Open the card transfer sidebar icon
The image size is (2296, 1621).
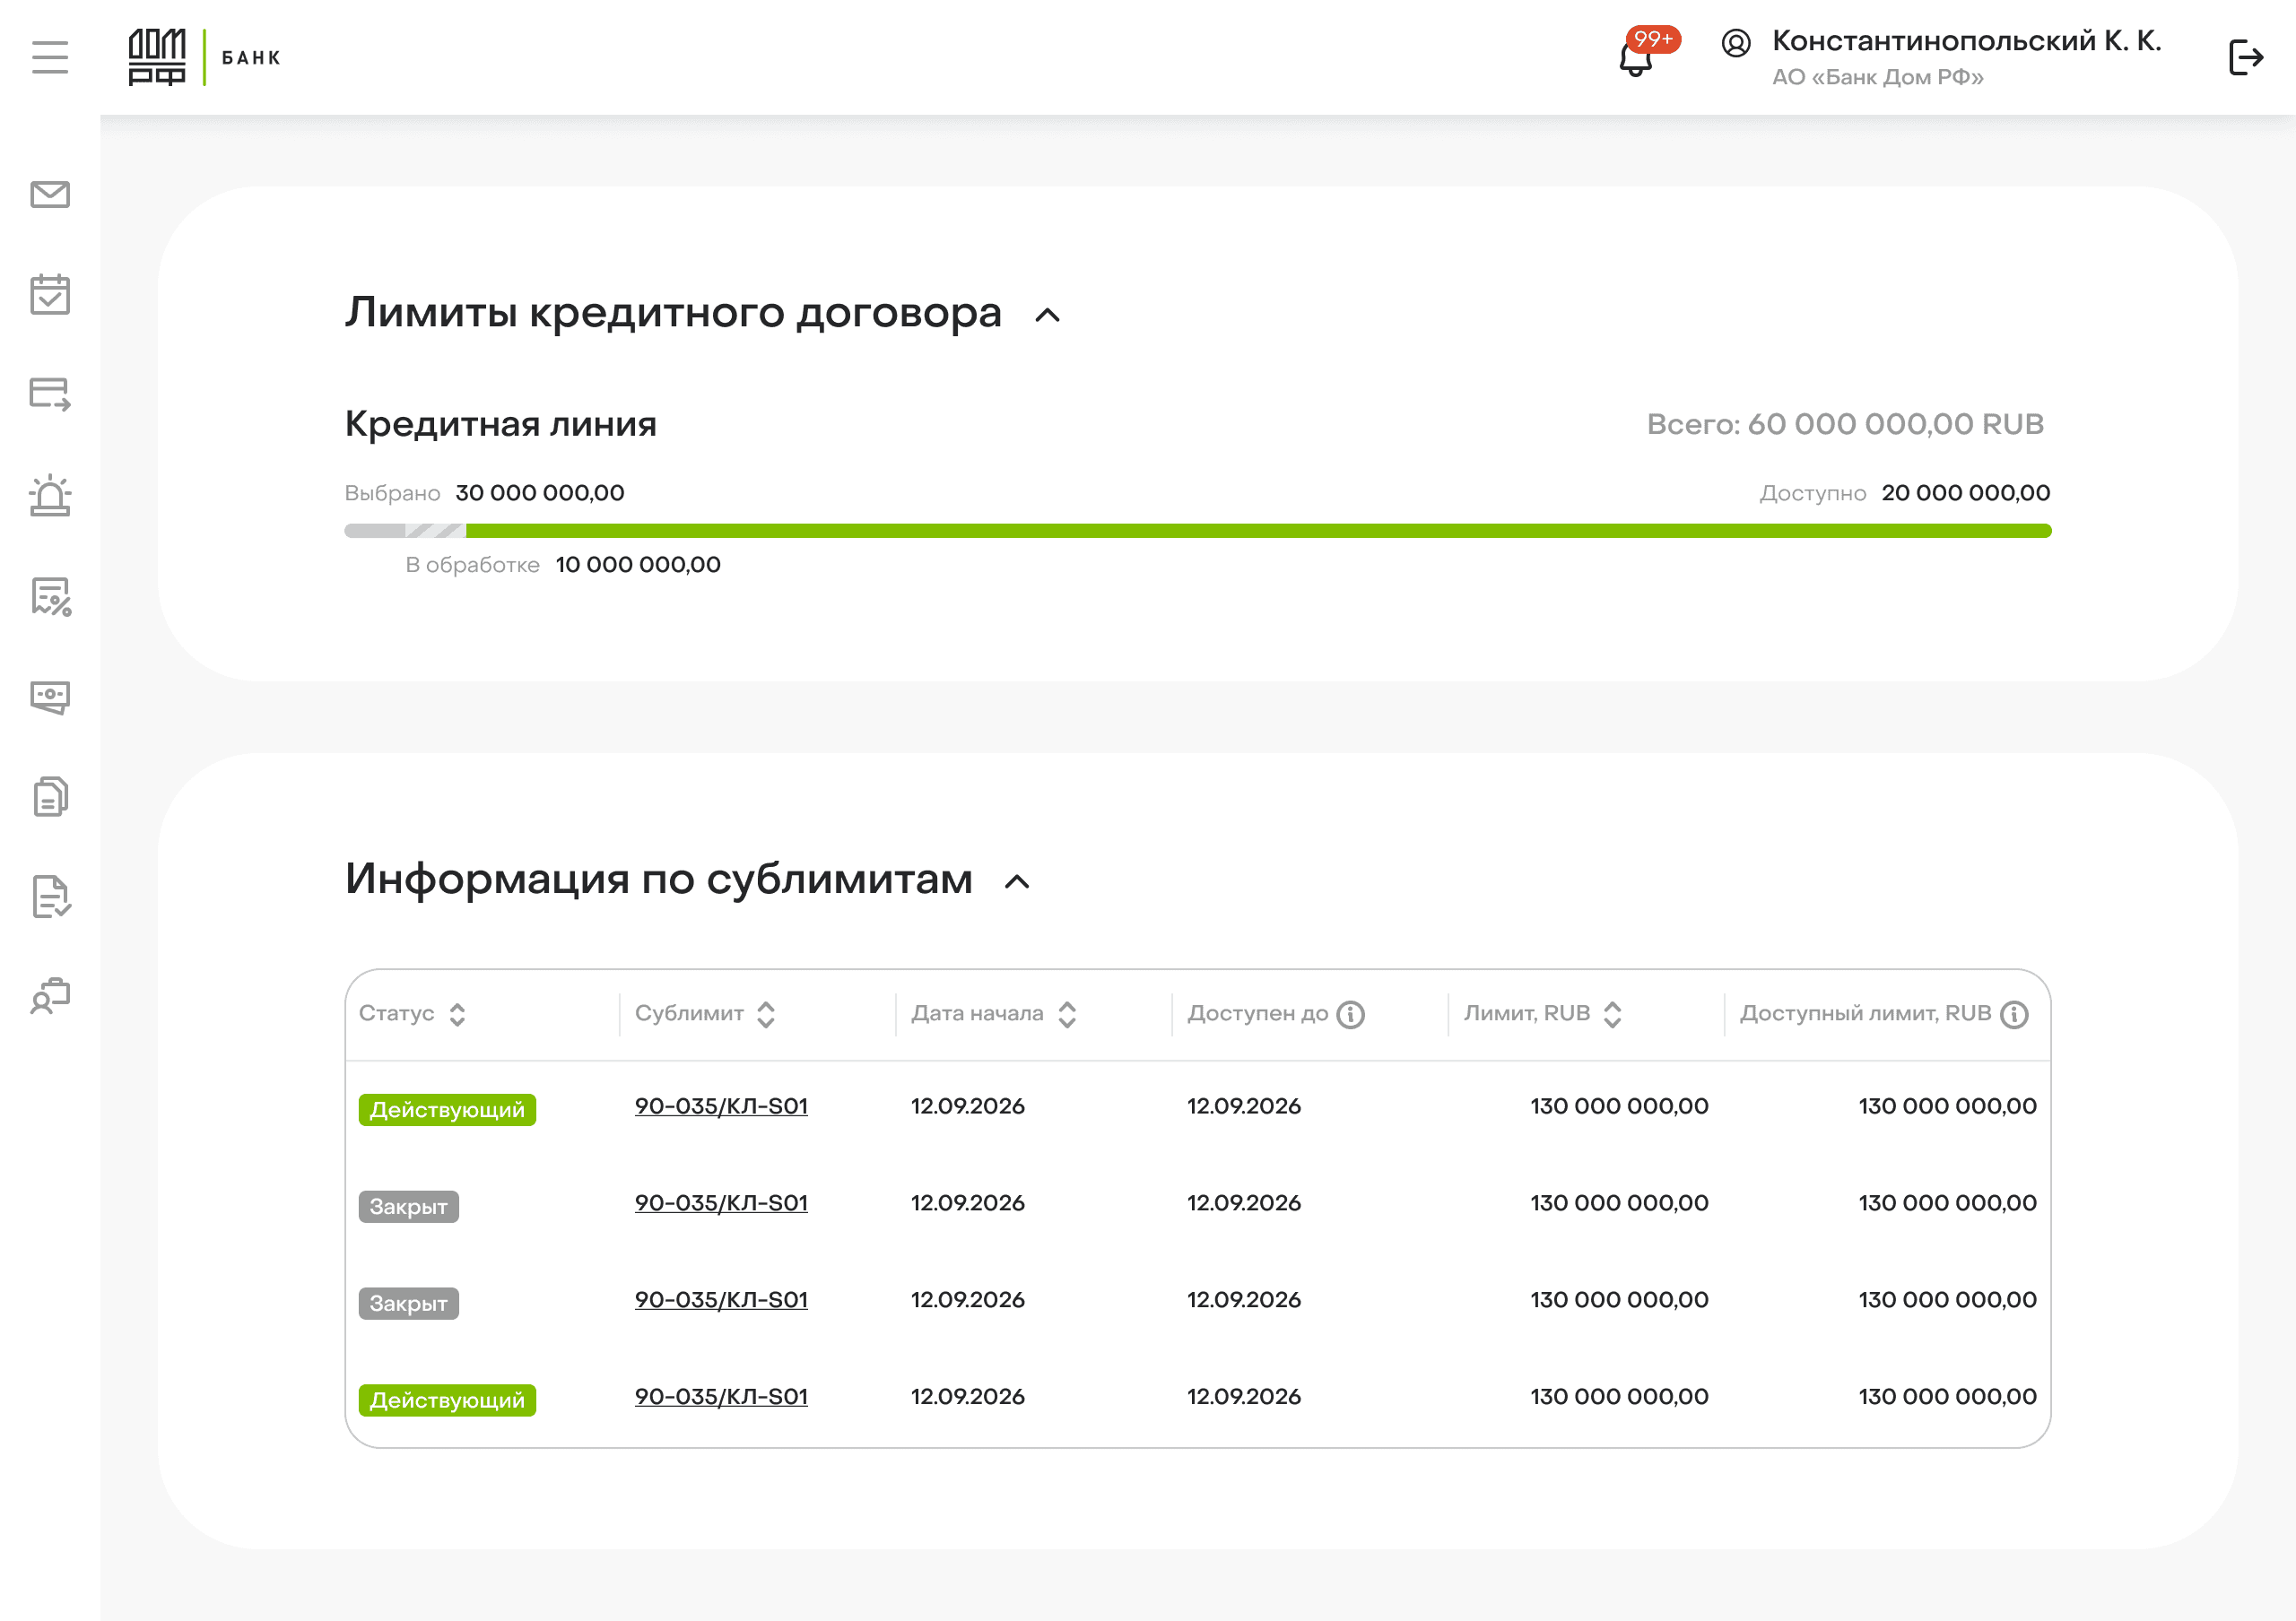pos(50,394)
